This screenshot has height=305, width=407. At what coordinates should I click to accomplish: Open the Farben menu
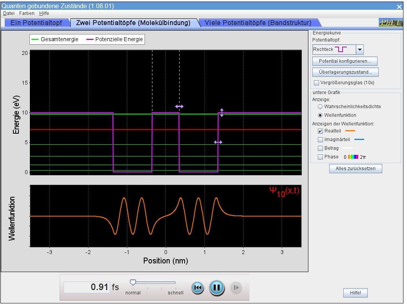[x=27, y=13]
